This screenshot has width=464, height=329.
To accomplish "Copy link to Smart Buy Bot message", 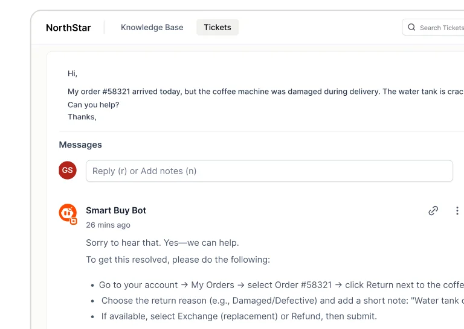I will click(x=433, y=211).
